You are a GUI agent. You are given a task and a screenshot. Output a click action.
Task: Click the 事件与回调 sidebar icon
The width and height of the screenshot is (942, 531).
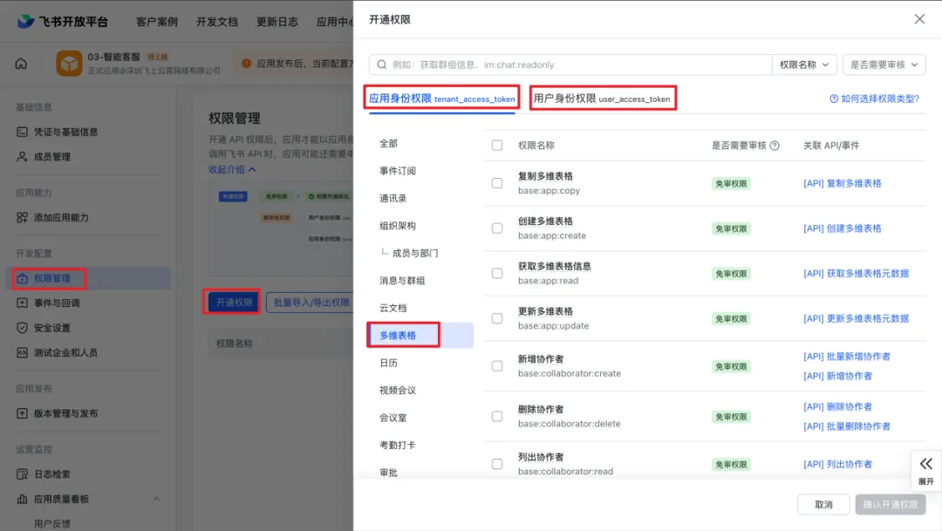[x=22, y=303]
